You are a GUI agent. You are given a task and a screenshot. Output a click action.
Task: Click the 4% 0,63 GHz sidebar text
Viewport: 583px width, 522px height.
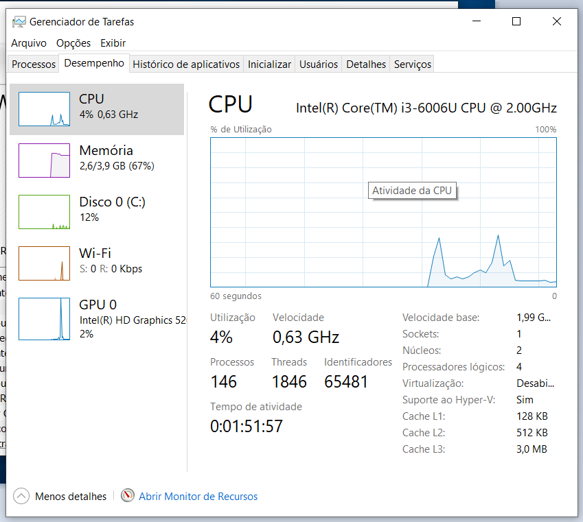[x=108, y=115]
